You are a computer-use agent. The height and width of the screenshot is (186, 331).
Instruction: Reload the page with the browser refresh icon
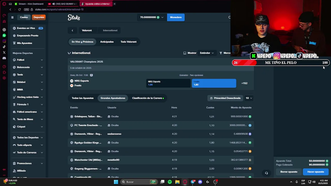click(19, 10)
